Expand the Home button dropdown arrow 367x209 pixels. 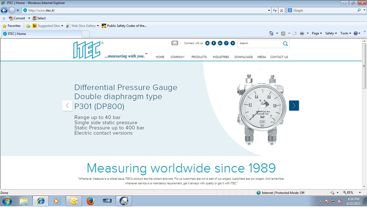click(277, 33)
